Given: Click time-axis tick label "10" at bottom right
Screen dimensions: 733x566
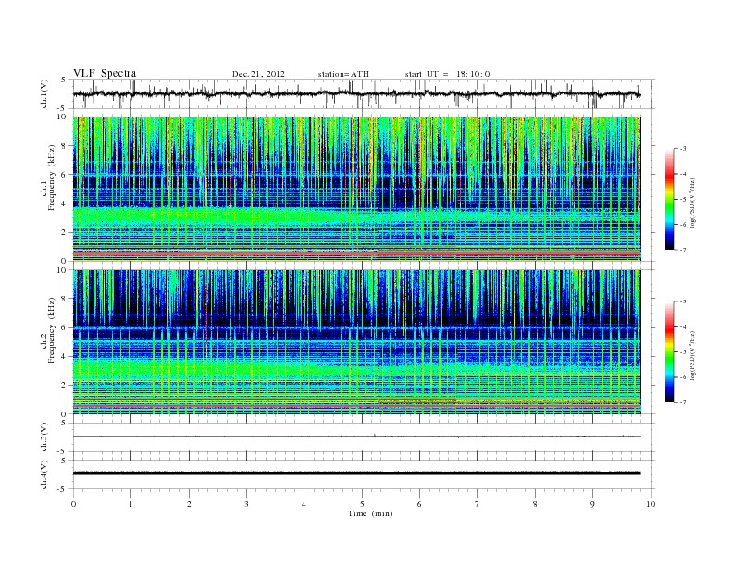Looking at the screenshot, I should coord(651,504).
